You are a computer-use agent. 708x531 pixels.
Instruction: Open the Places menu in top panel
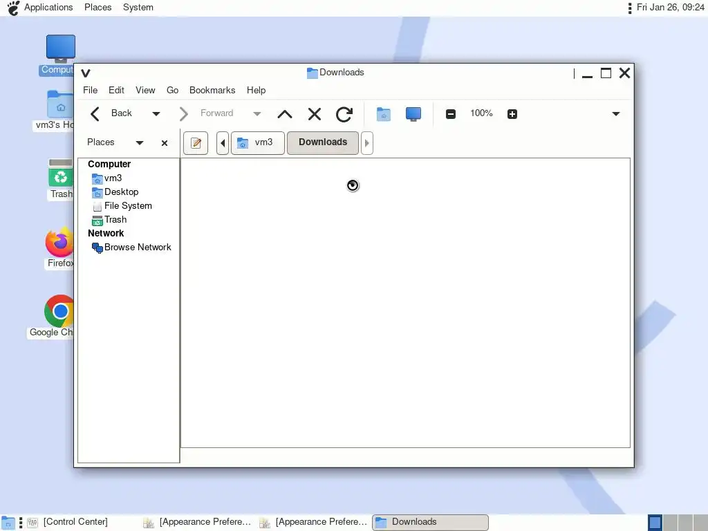pyautogui.click(x=98, y=7)
